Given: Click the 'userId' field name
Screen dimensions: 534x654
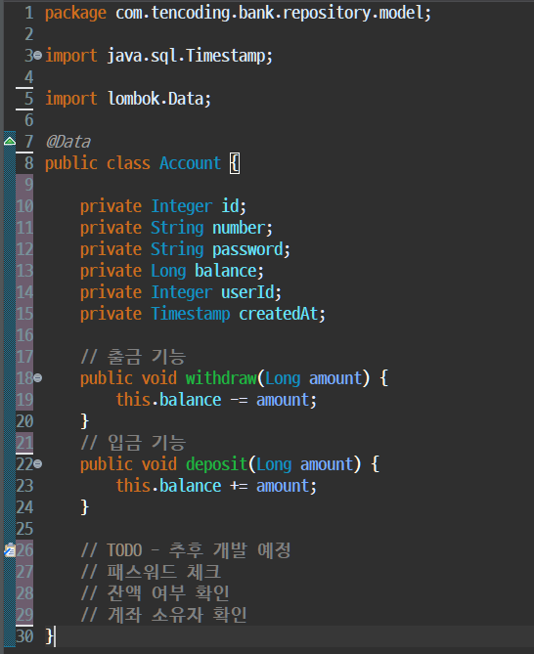Looking at the screenshot, I should tap(247, 292).
